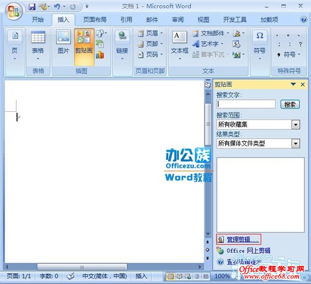Click the 管理剪辑 organizer icon
Screen dimensions: 311x284
220,240
